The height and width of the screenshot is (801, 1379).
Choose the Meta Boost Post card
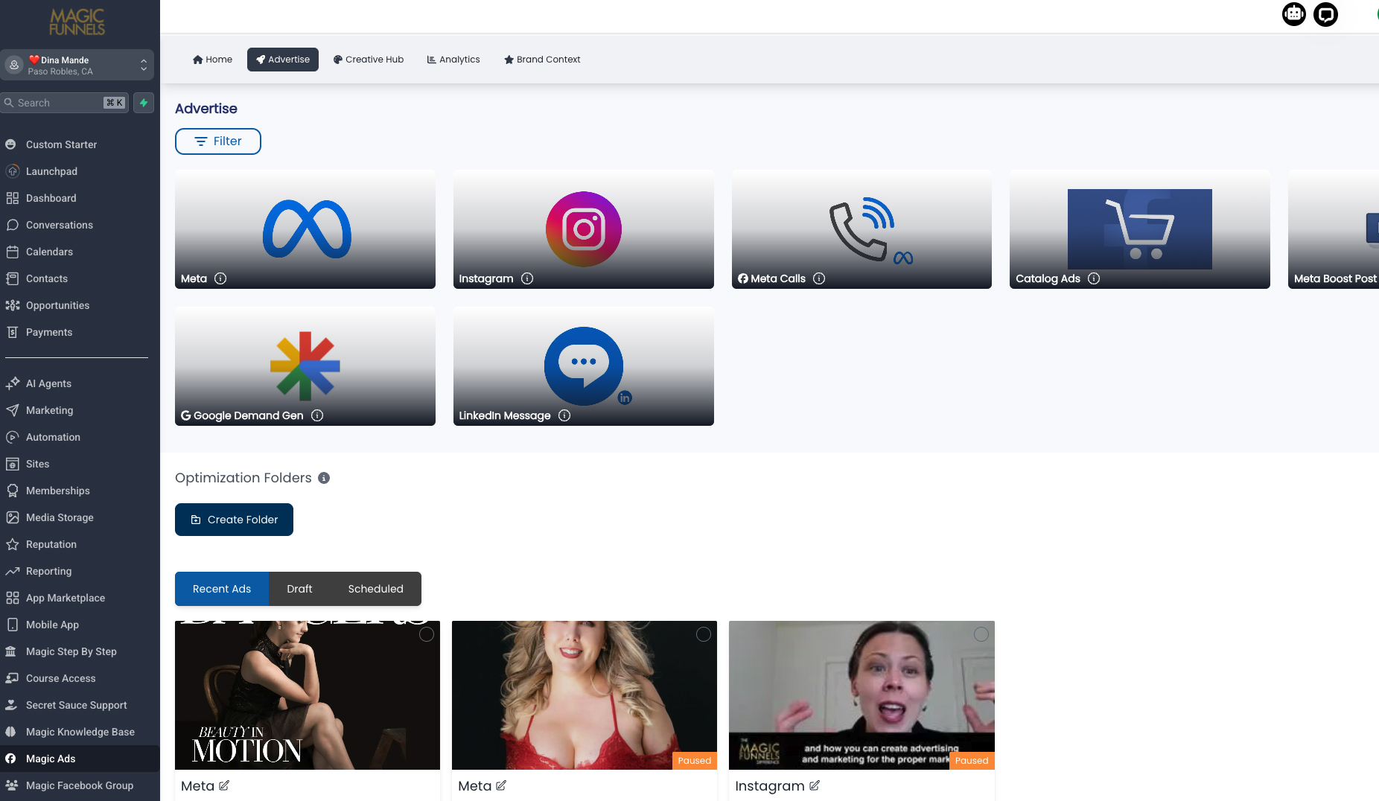[x=1334, y=229]
